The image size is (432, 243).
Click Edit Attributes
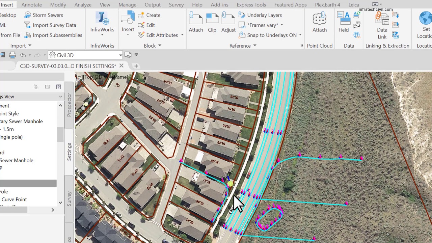pyautogui.click(x=158, y=35)
